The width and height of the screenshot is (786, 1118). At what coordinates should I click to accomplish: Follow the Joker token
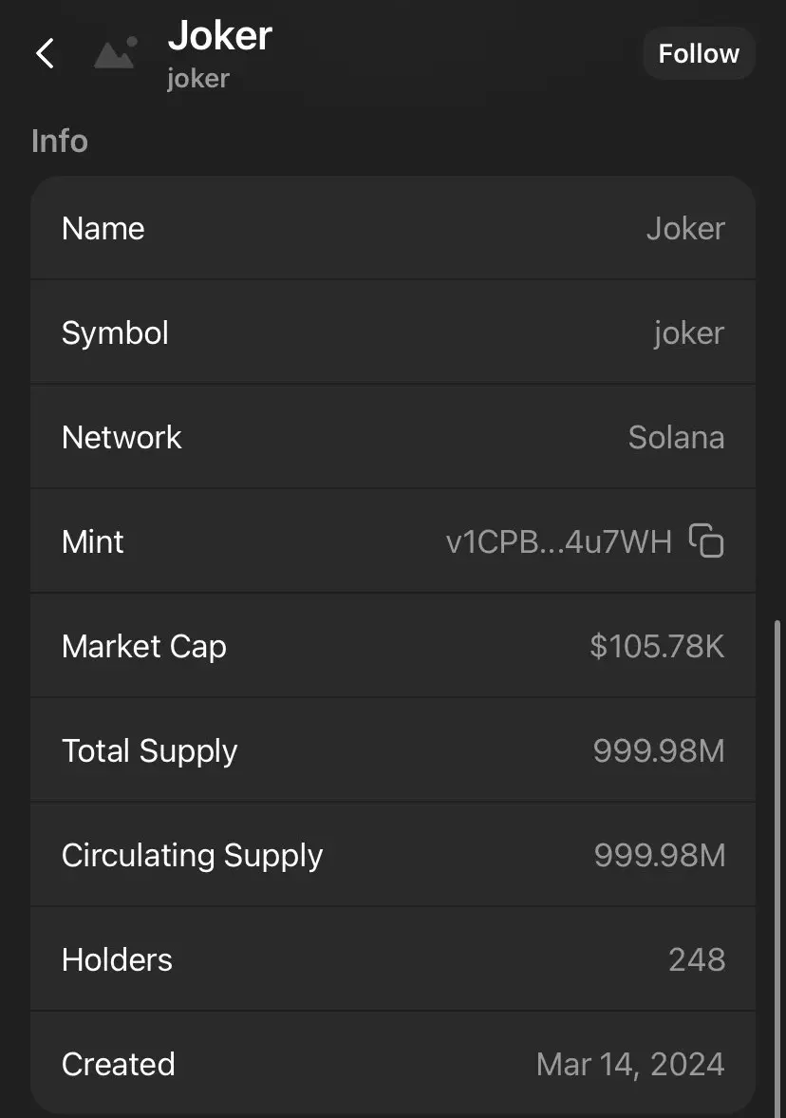tap(699, 53)
